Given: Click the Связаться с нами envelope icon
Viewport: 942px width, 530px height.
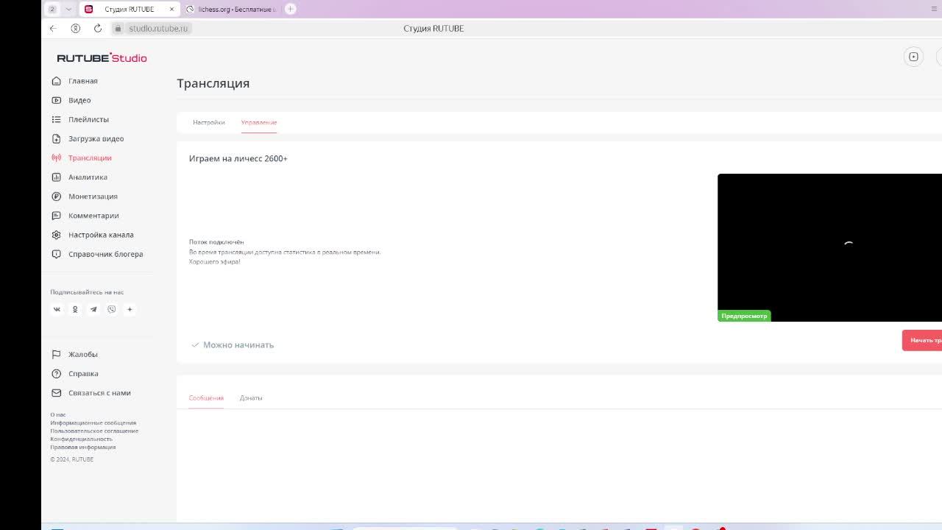Looking at the screenshot, I should pyautogui.click(x=56, y=392).
